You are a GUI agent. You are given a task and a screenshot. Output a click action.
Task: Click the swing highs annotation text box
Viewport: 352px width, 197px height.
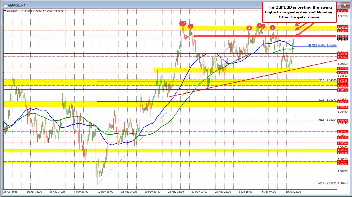click(x=299, y=12)
